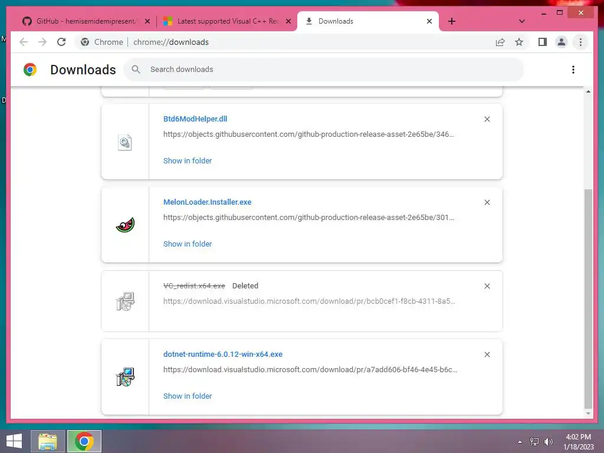Screen dimensions: 604x453
Task: Click the dotnet-runtime visualstudio download URL
Action: 310,369
